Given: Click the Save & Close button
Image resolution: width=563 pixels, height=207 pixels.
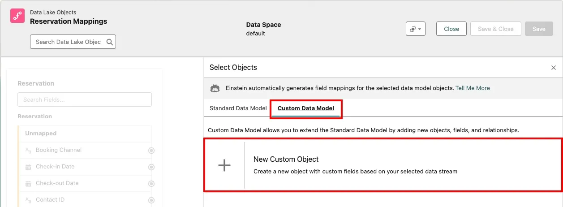Looking at the screenshot, I should (495, 29).
